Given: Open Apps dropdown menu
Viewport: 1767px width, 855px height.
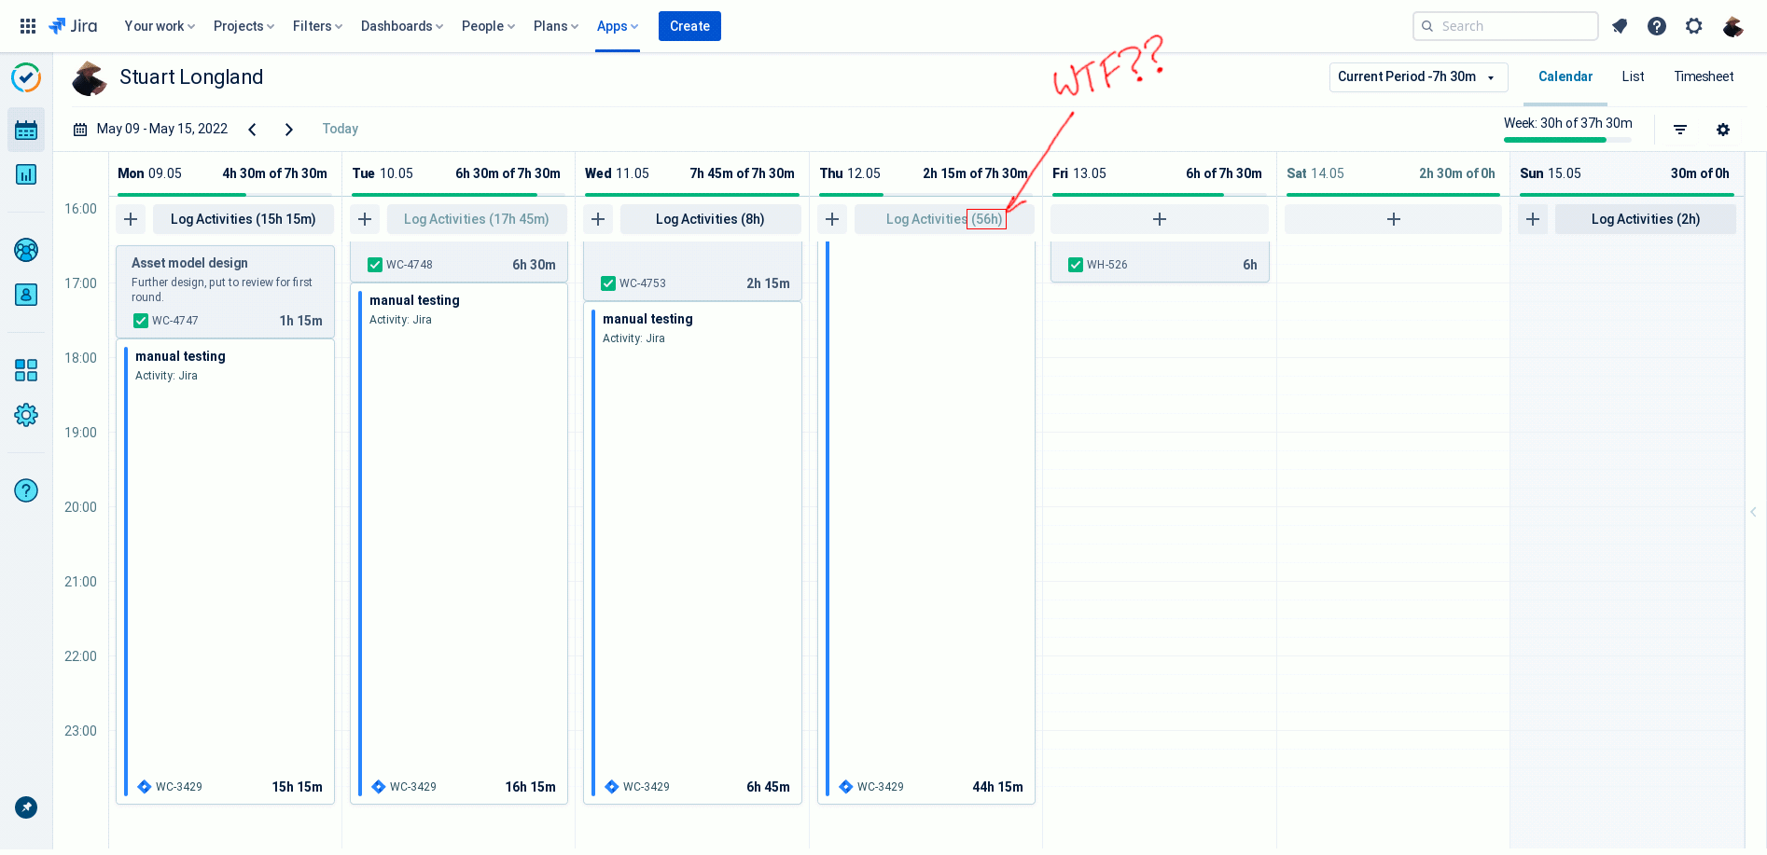Looking at the screenshot, I should click(618, 26).
